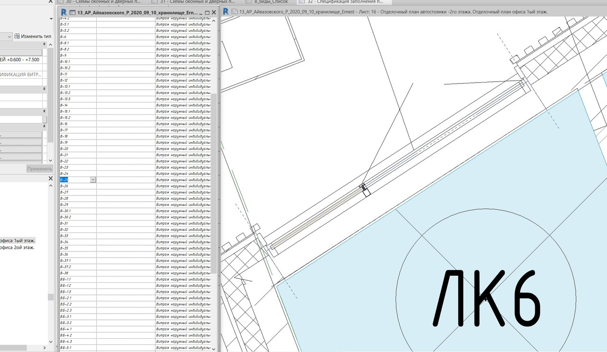Open the type selector dropdown next to Изменить тип
Viewport: 607px width, 352px height.
(x=9, y=37)
